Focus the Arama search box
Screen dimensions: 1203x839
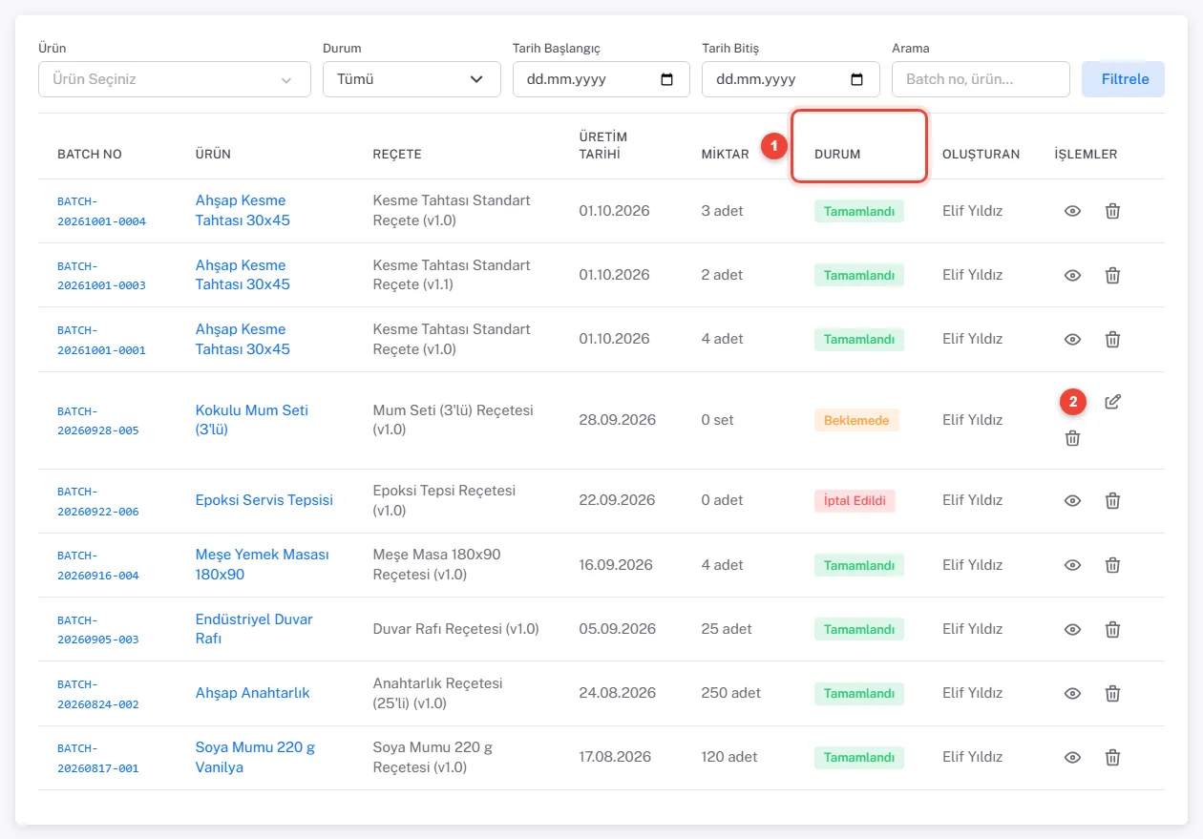[x=981, y=79]
